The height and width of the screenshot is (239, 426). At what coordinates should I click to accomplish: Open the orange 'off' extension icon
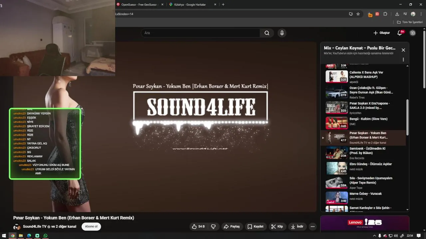[370, 14]
